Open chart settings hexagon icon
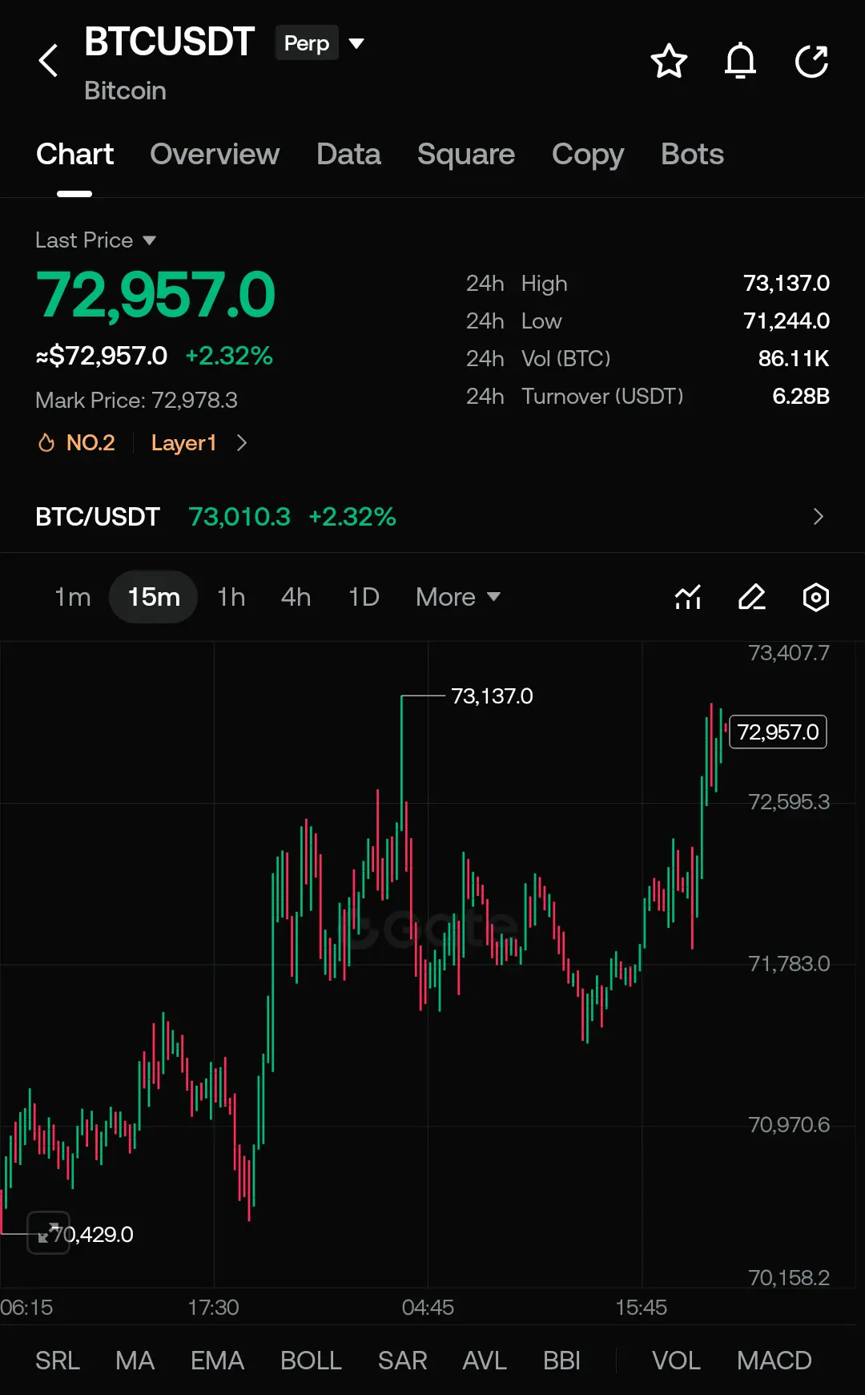The width and height of the screenshot is (865, 1395). coord(815,597)
